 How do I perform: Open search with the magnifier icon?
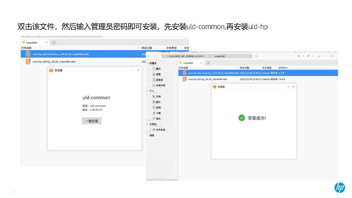[256, 56]
